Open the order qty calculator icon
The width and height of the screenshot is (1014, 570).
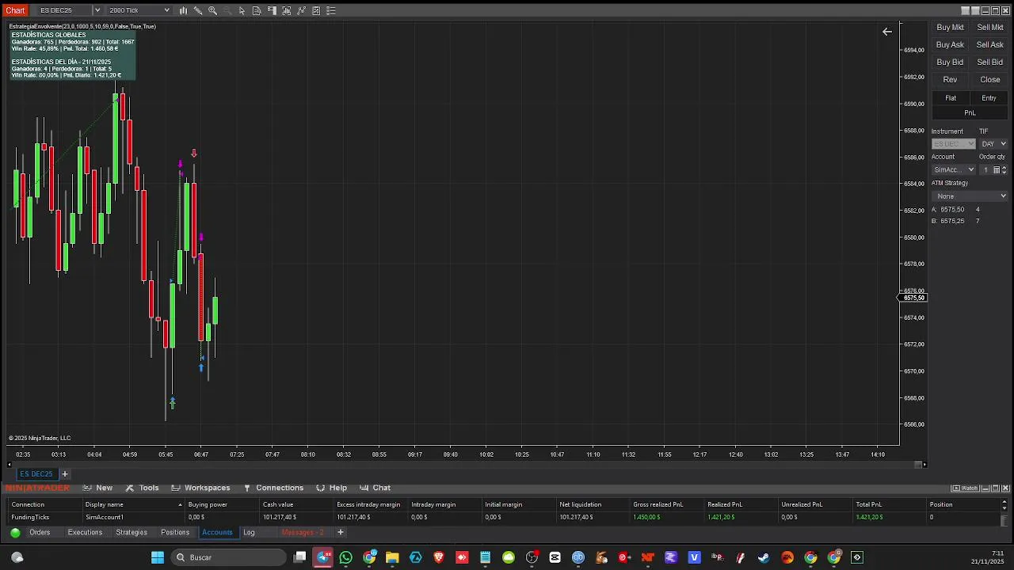(997, 169)
